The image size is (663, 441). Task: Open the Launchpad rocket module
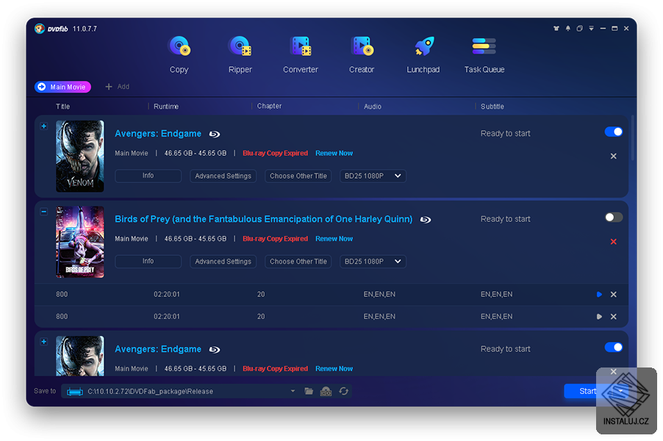(x=423, y=54)
